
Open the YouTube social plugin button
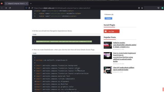(x=112, y=31)
